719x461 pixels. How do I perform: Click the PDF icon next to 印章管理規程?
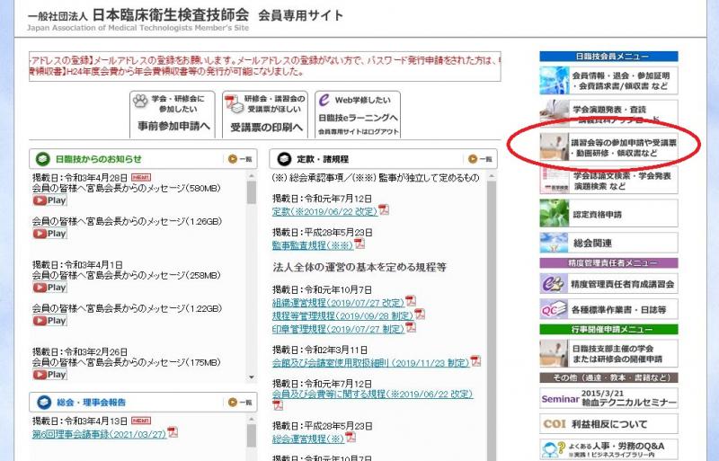pos(411,328)
